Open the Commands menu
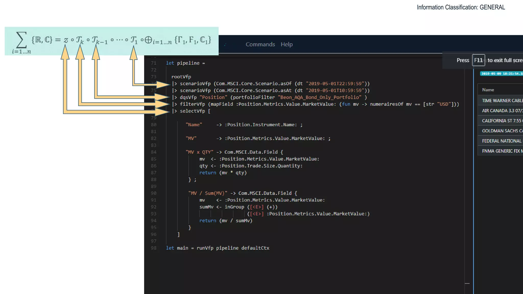523x294 pixels. coord(260,44)
